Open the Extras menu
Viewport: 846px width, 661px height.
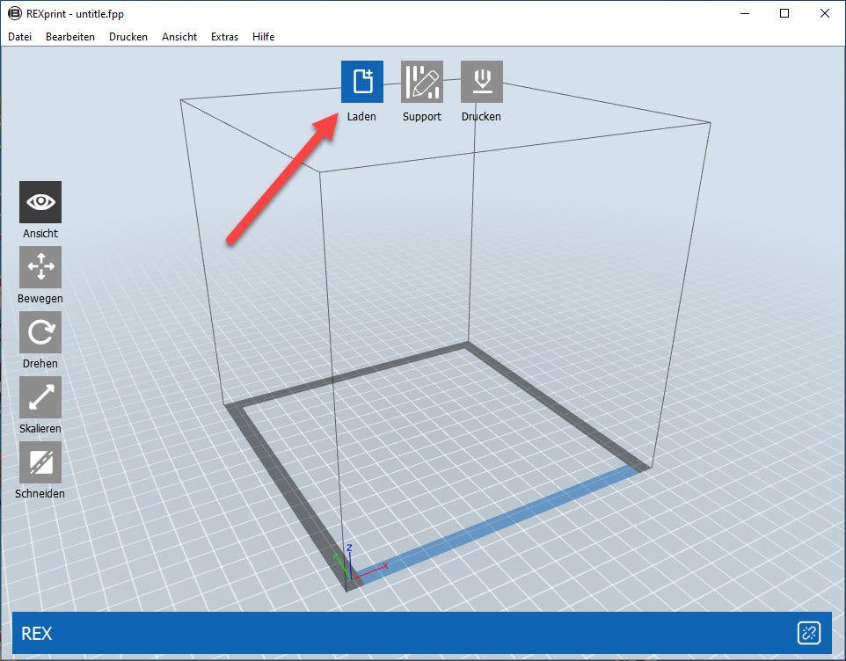[224, 37]
